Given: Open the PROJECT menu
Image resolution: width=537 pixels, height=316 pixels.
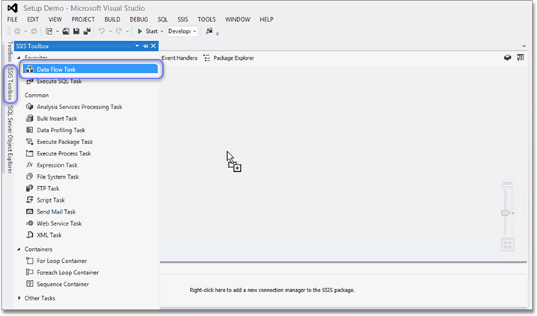Looking at the screenshot, I should pyautogui.click(x=83, y=19).
